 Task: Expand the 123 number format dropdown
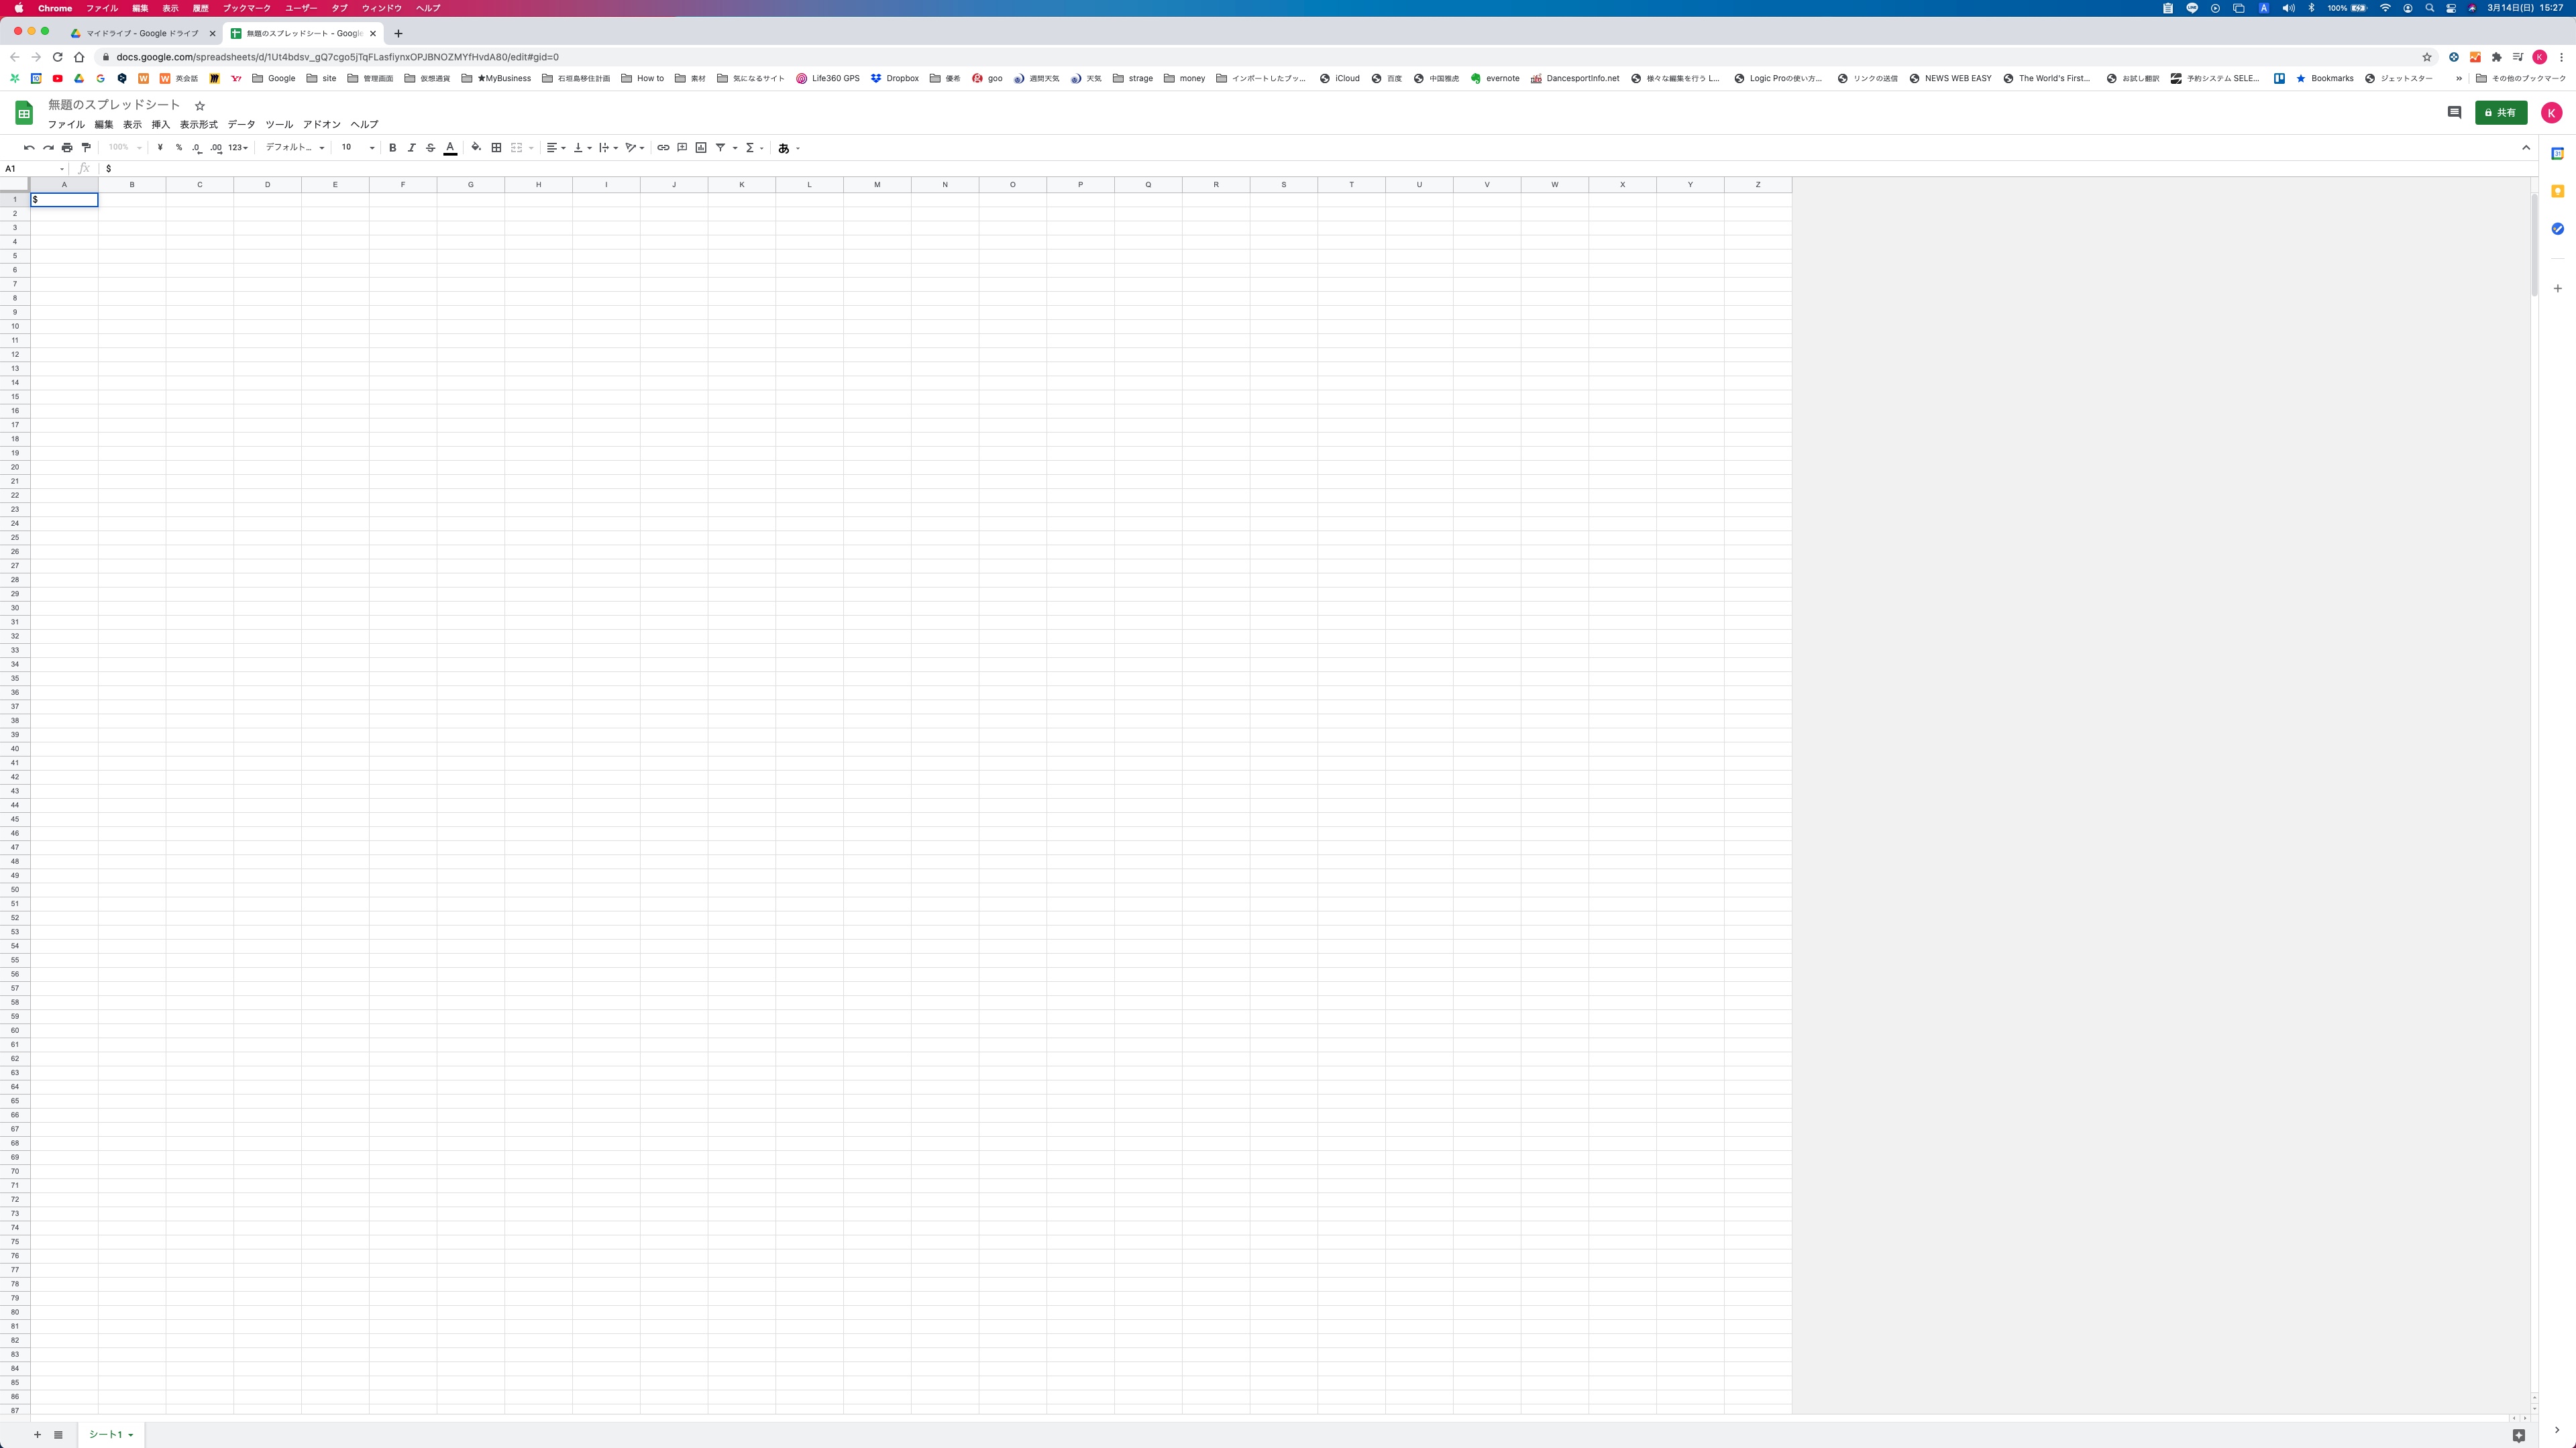click(237, 148)
